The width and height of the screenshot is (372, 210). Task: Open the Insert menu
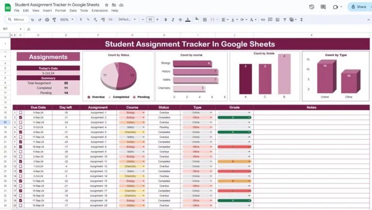click(x=47, y=11)
